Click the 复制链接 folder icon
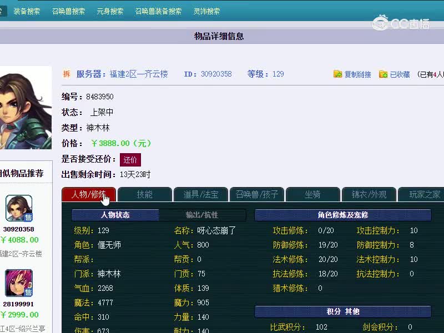The width and height of the screenshot is (444, 333). coord(337,74)
